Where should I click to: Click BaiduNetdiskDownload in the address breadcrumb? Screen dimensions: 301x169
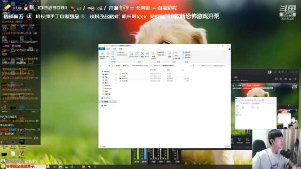[140, 66]
